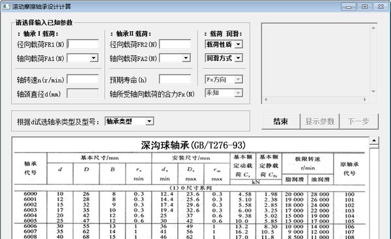Image resolution: width=391 pixels, height=239 pixels.
Task: Click the 根据d试选轴承类型及型号 label
Action: coord(58,121)
